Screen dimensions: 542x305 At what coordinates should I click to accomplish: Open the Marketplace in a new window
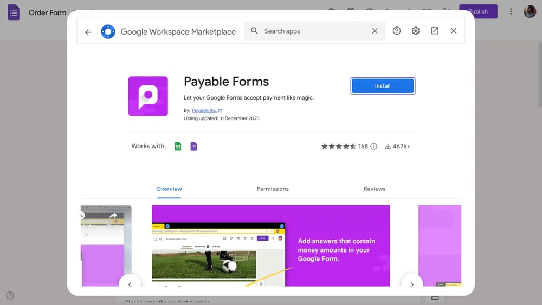435,31
